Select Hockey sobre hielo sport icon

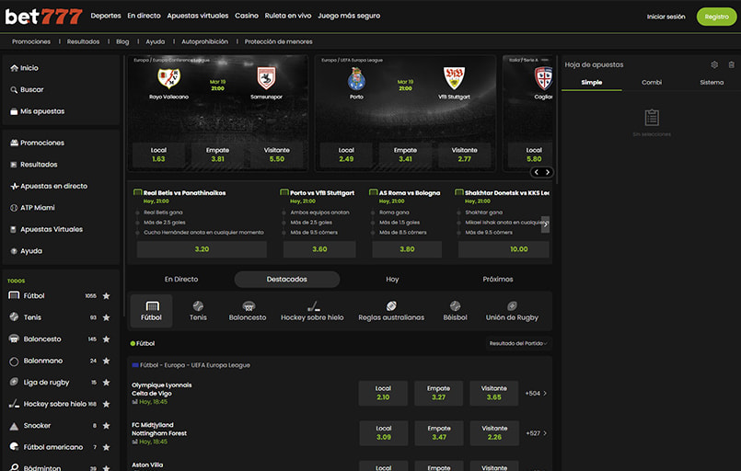[312, 310]
